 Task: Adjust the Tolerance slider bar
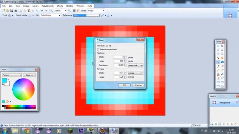[x=86, y=15]
